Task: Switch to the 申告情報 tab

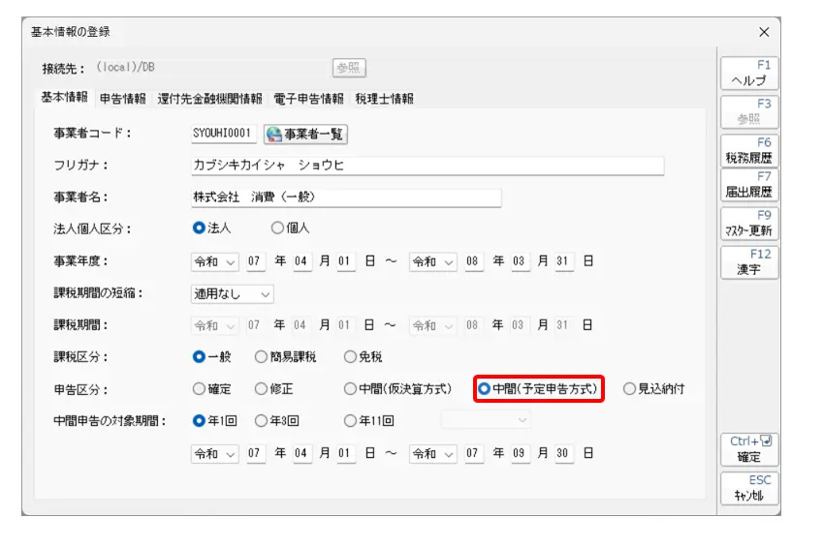Action: pyautogui.click(x=122, y=99)
